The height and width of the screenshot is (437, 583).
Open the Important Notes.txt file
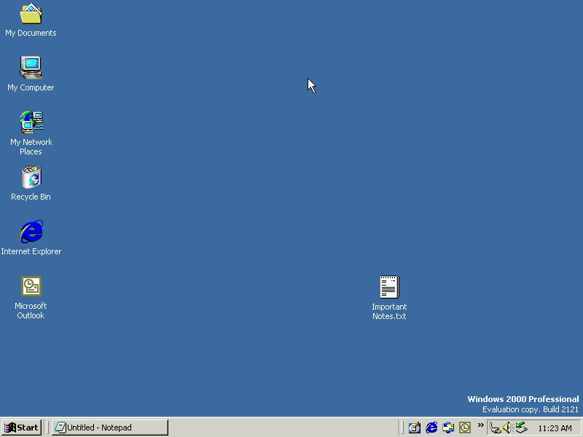click(x=389, y=286)
